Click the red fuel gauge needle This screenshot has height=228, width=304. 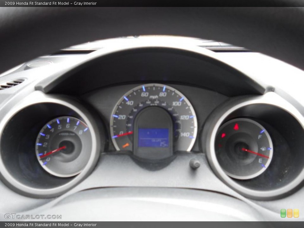[x=256, y=153]
